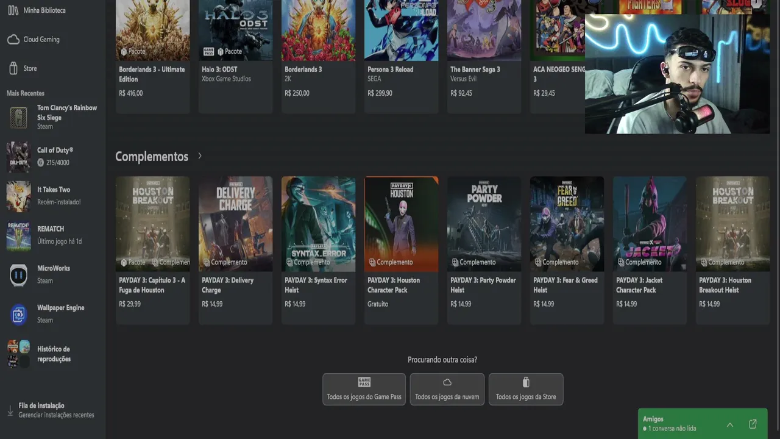The width and height of the screenshot is (780, 439).
Task: Select the ACA NEOGEO game card
Action: 558,56
